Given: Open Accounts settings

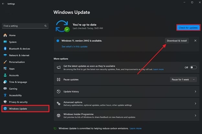Looking at the screenshot, I should point(25,75).
